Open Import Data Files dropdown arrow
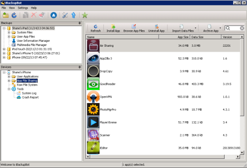The image size is (247, 168). click(195, 28)
